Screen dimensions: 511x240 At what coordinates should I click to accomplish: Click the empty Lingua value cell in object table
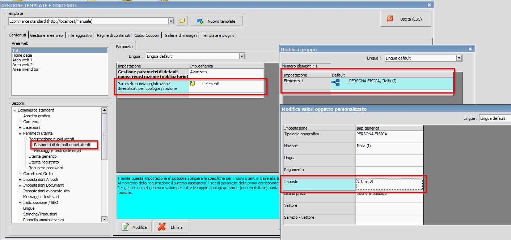[389, 161]
